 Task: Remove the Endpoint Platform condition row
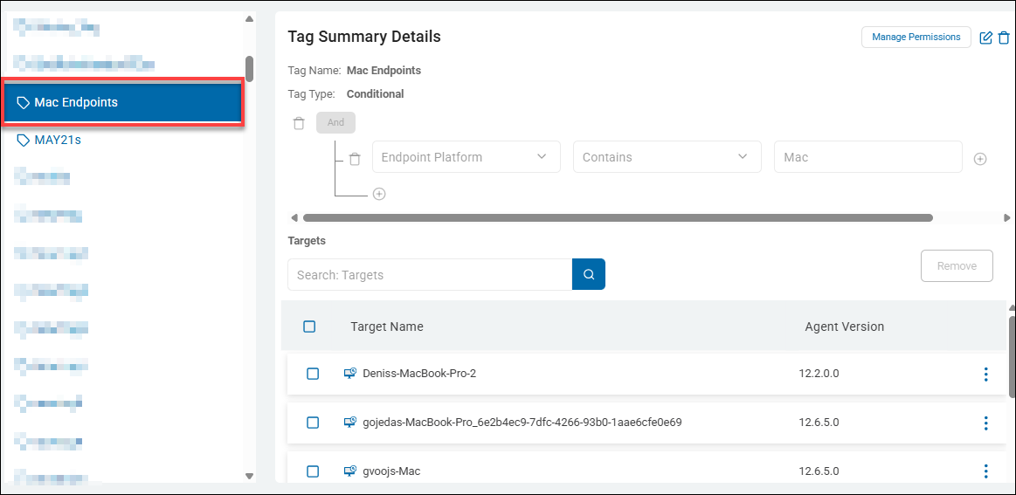pos(355,159)
